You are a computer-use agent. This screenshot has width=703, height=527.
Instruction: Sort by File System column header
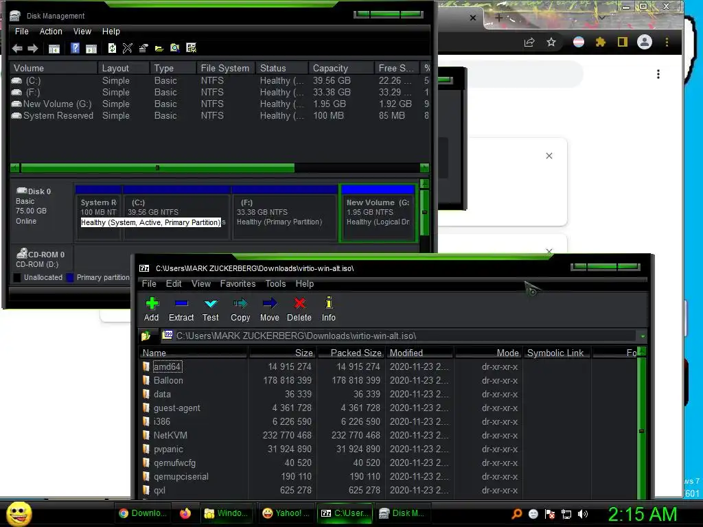pos(227,68)
